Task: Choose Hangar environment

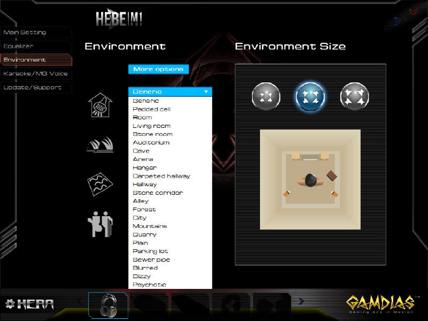Action: coord(170,167)
